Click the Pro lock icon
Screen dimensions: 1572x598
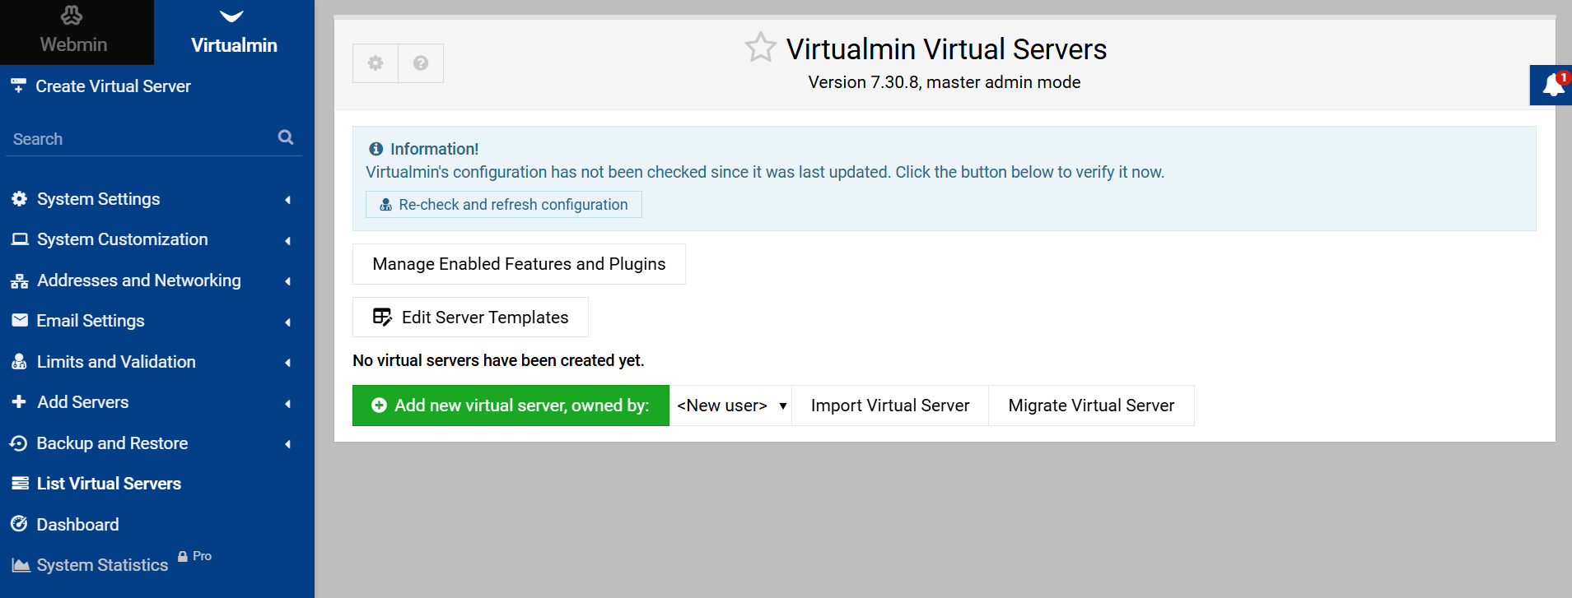[x=183, y=557]
